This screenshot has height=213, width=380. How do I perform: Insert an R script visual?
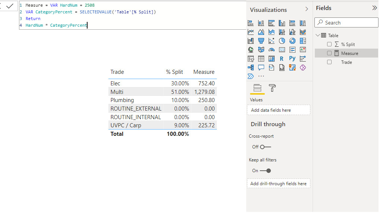coord(282,59)
